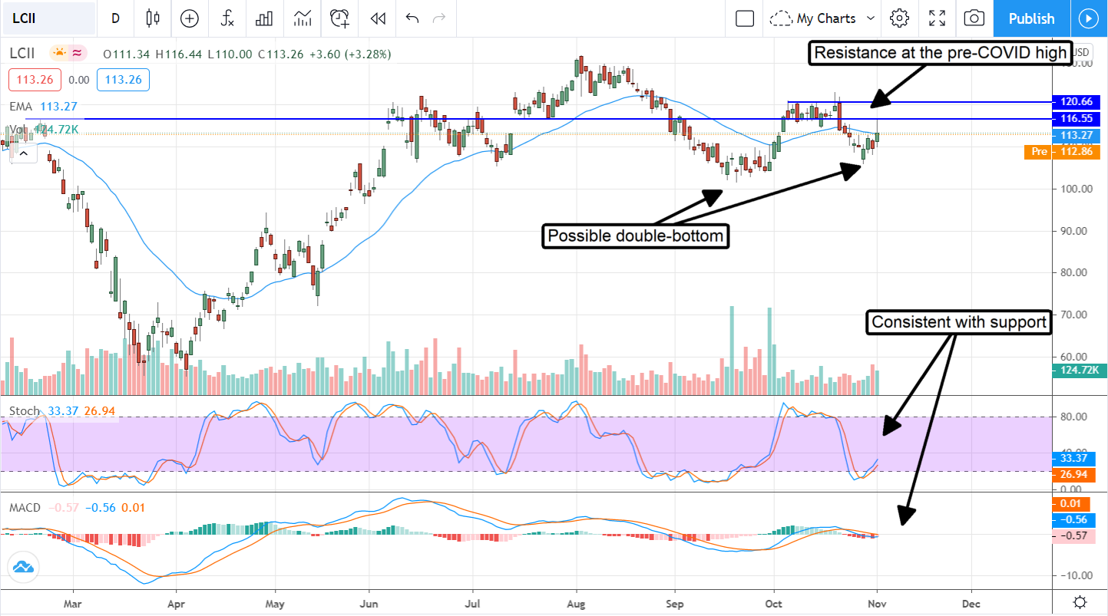Viewport: 1108px width, 616px height.
Task: Click the Compare or add symbol icon
Action: pos(189,18)
